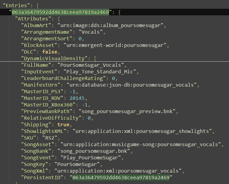
Task: Click the "ShowlightsXML" key name
Action: pyautogui.click(x=42, y=131)
